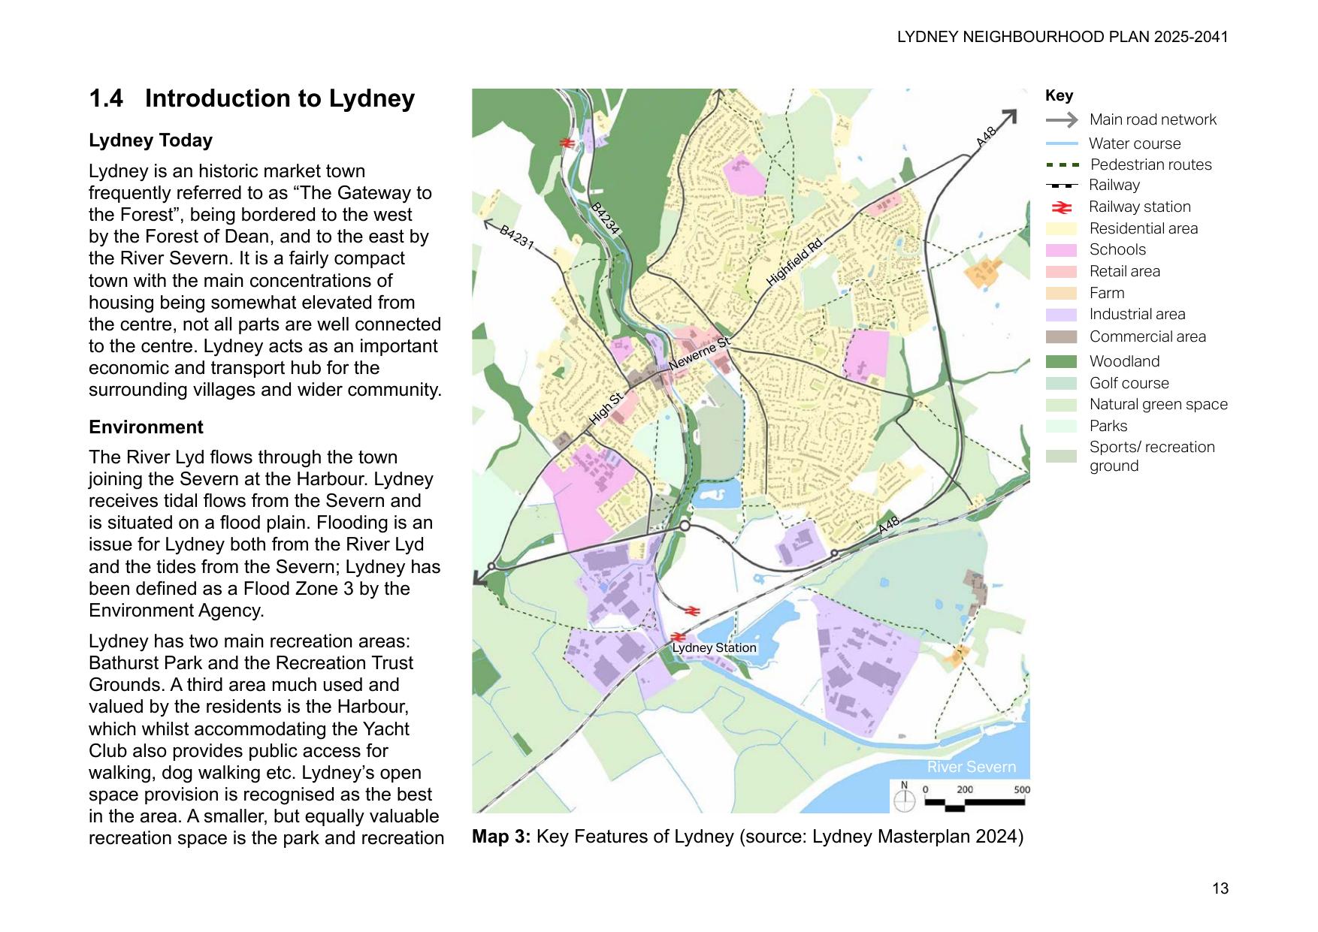The width and height of the screenshot is (1318, 932).
Task: Click the Railway line symbol in the Key
Action: [x=1061, y=185]
